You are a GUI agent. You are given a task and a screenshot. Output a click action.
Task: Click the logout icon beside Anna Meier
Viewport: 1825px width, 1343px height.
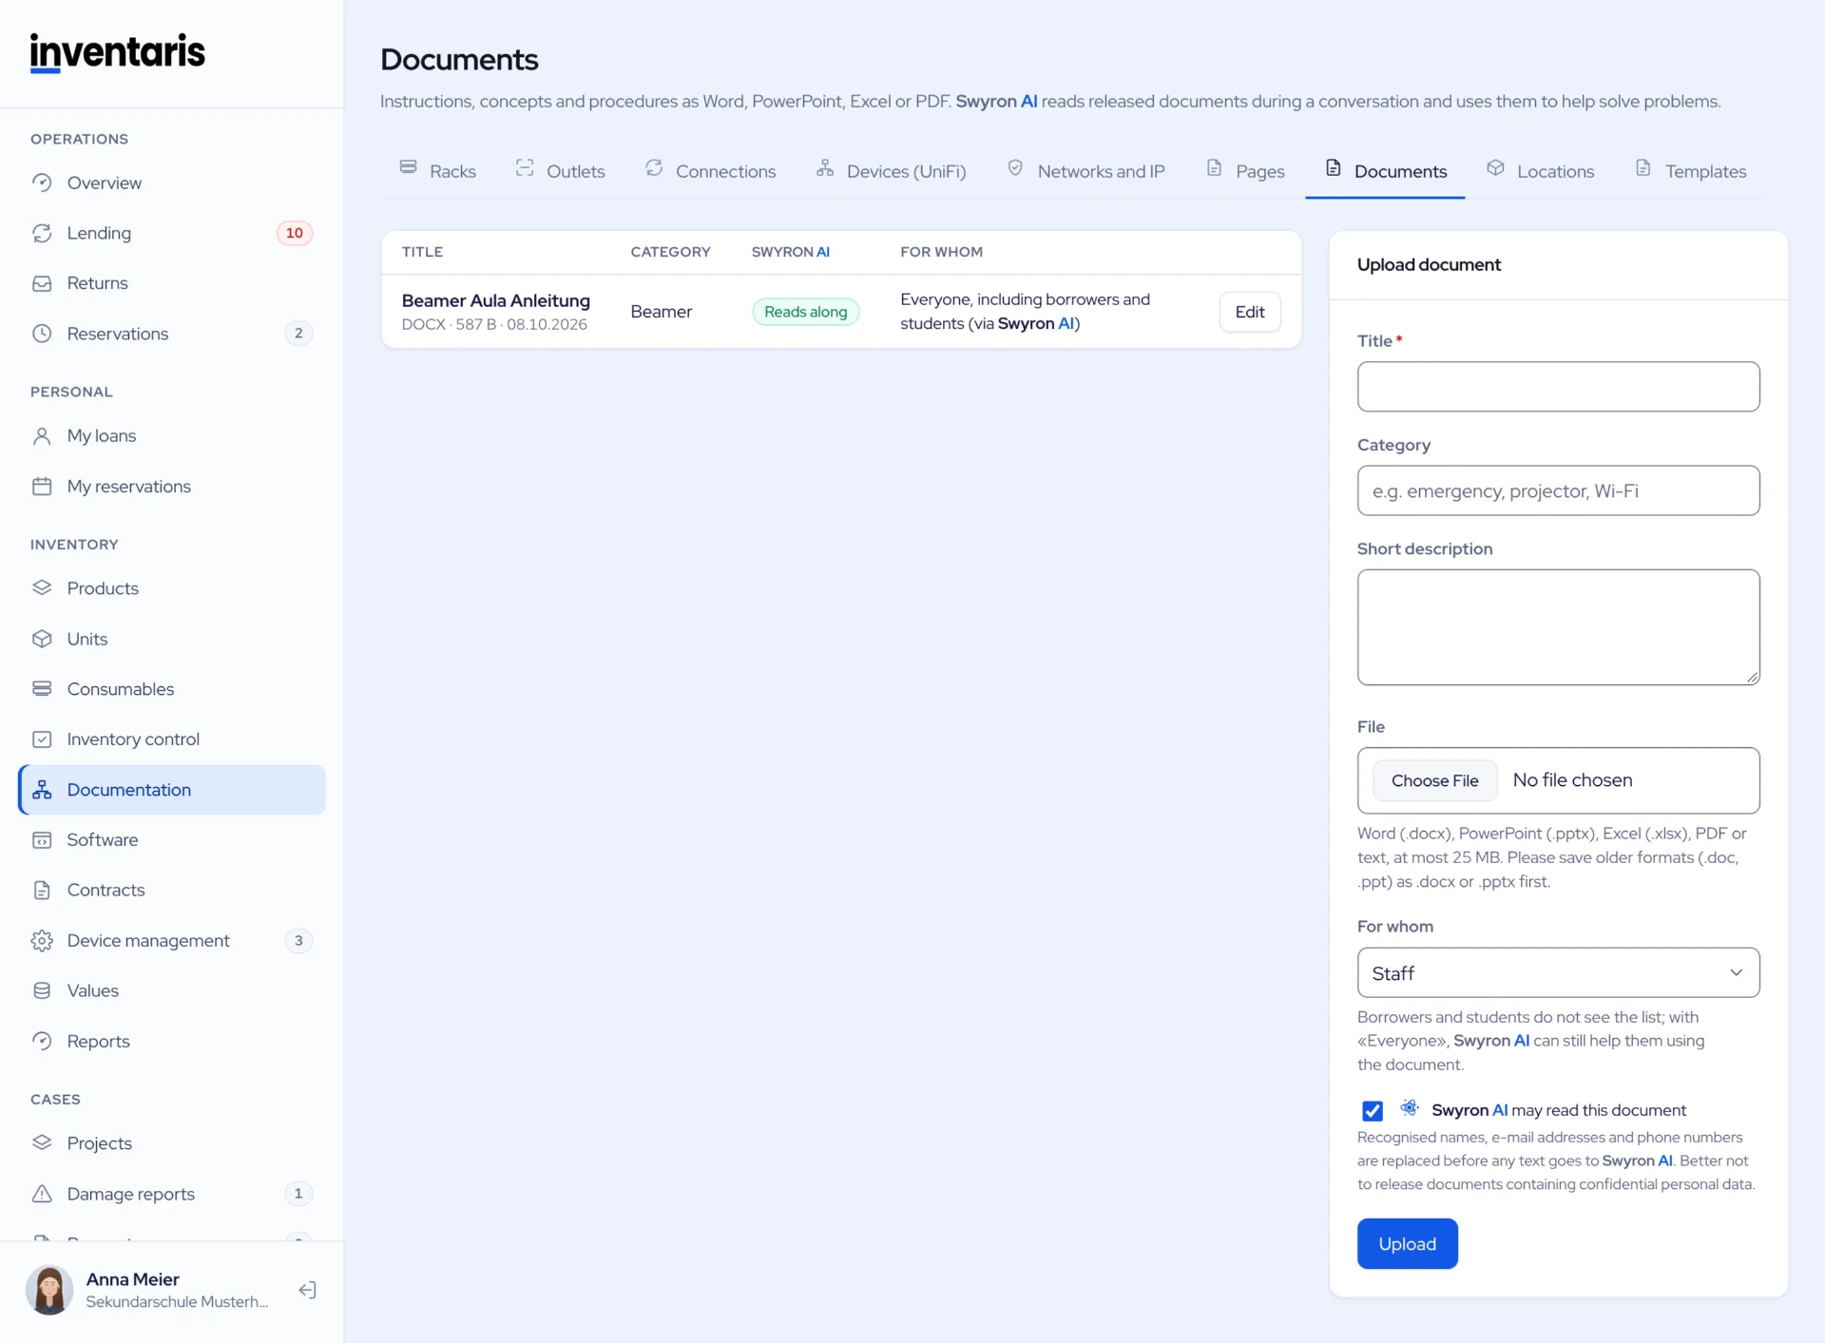coord(307,1290)
